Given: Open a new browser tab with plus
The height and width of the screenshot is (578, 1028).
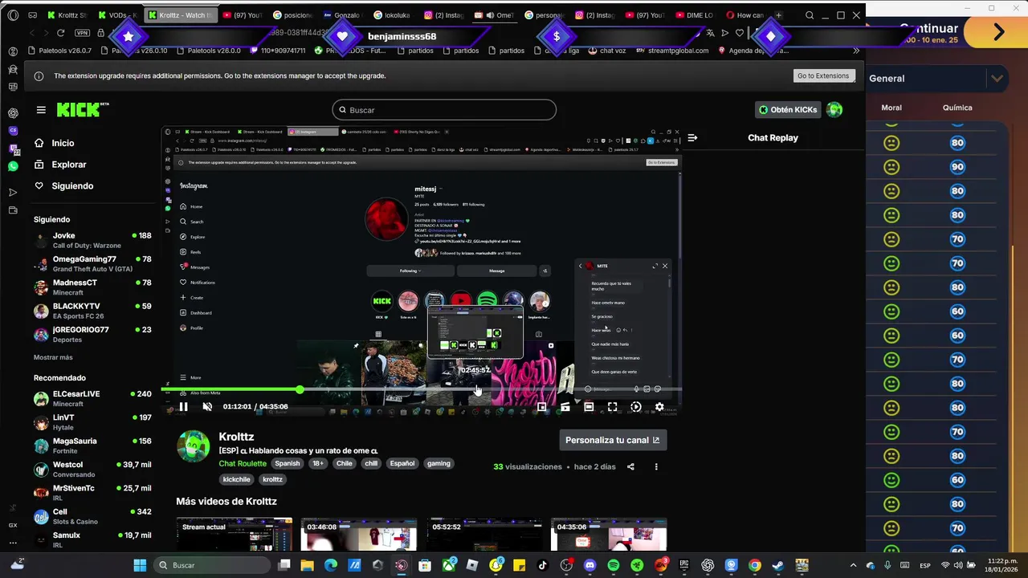Looking at the screenshot, I should tap(778, 15).
